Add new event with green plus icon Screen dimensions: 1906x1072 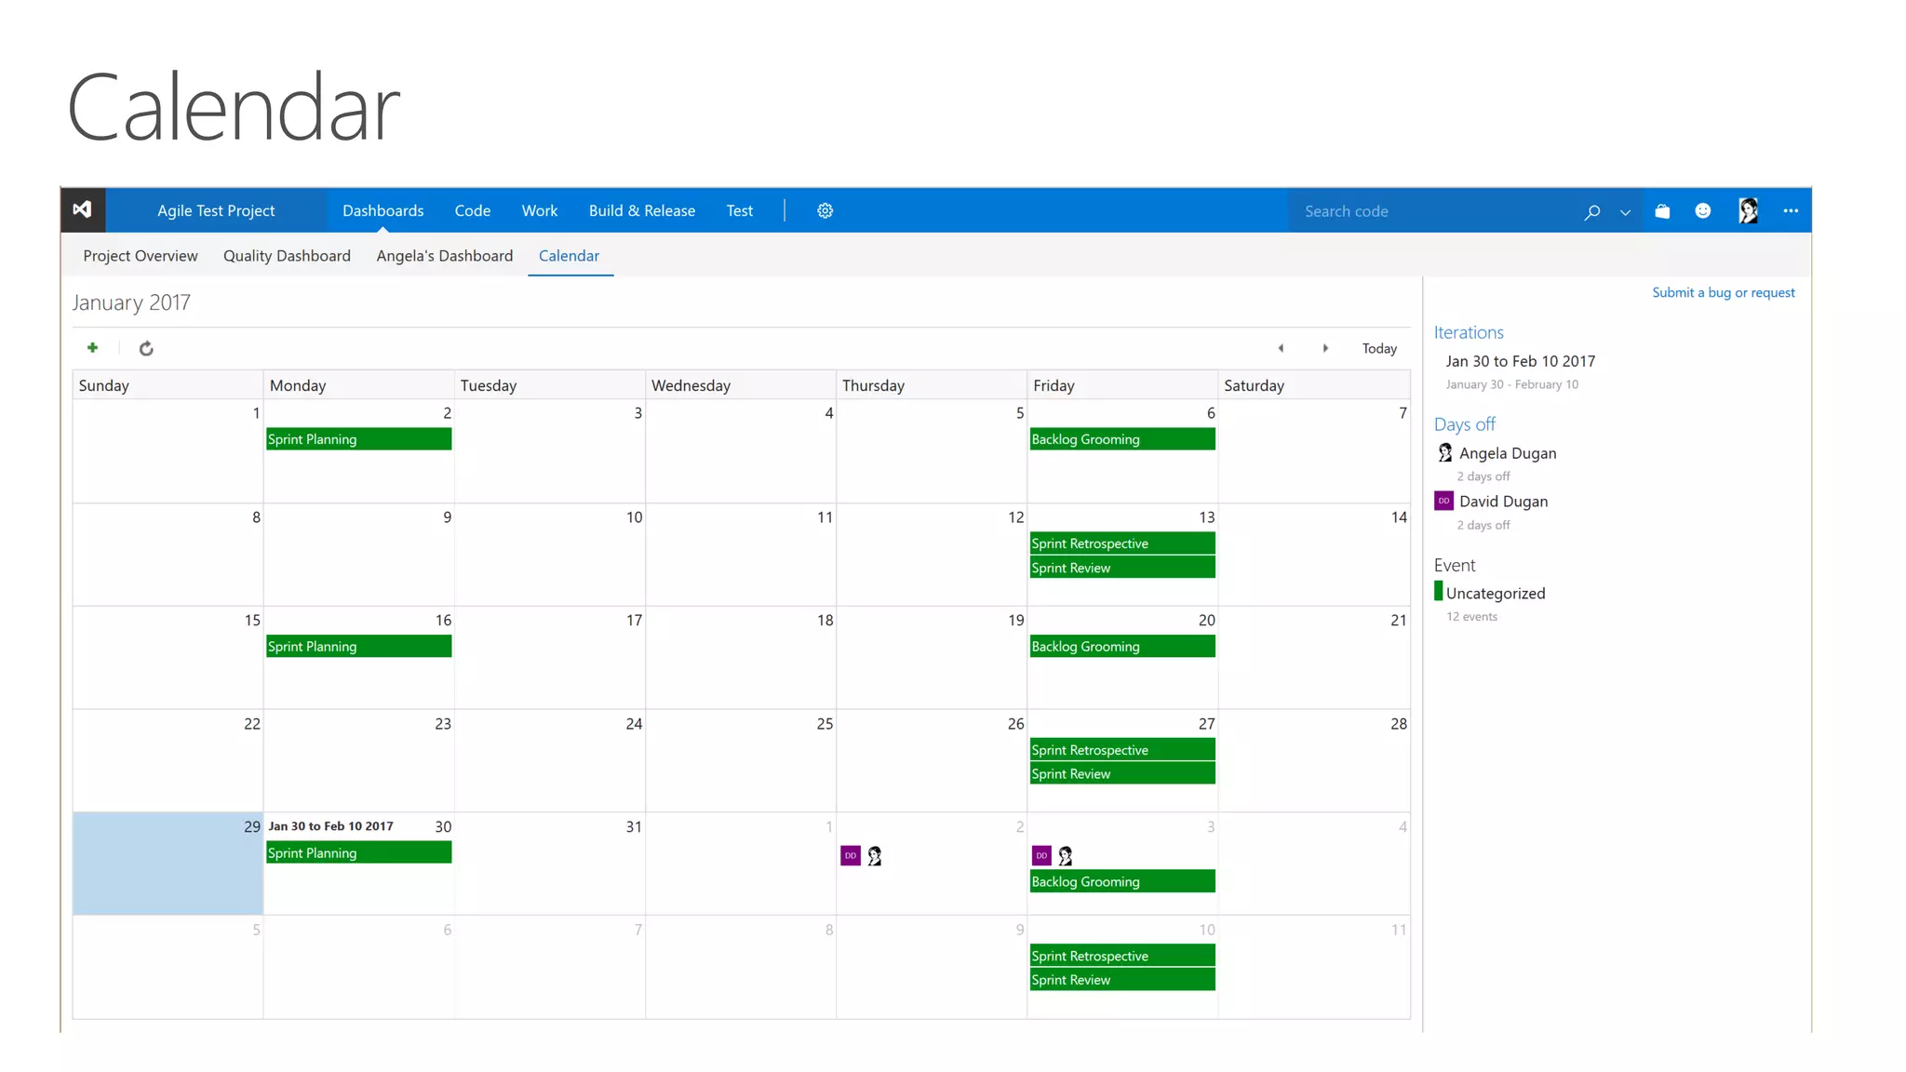coord(92,348)
